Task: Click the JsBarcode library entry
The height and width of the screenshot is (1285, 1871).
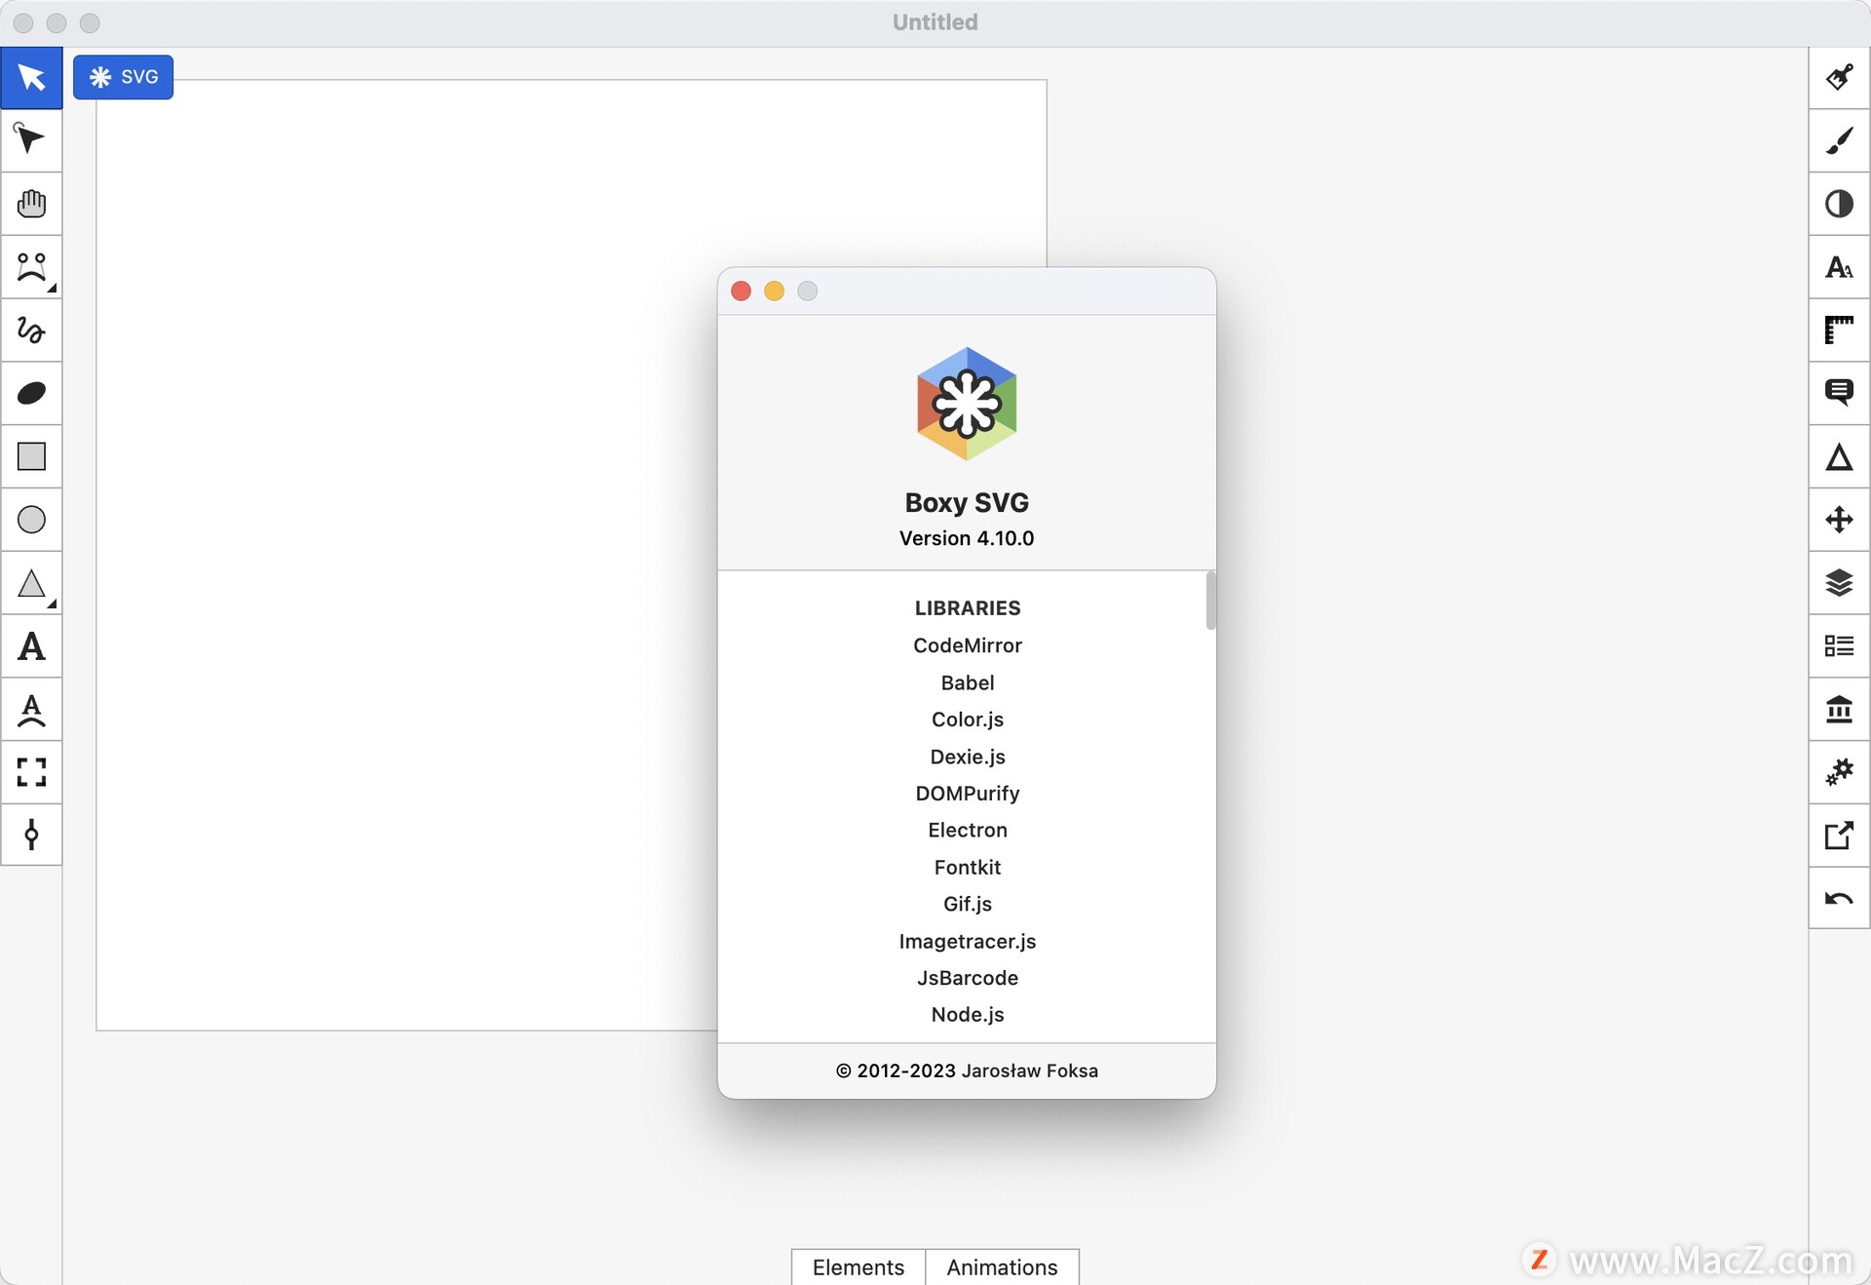Action: (x=967, y=978)
